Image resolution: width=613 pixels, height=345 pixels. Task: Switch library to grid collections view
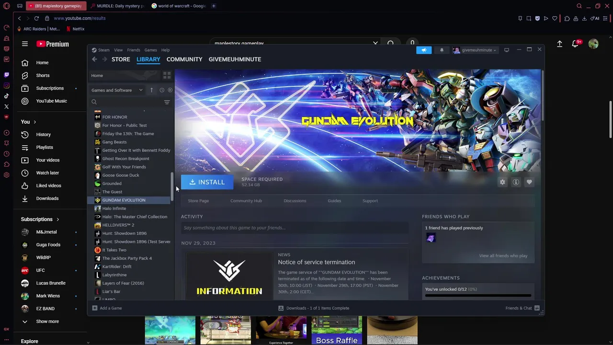pos(167,76)
